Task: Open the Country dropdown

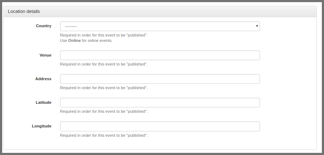Action: click(160, 26)
